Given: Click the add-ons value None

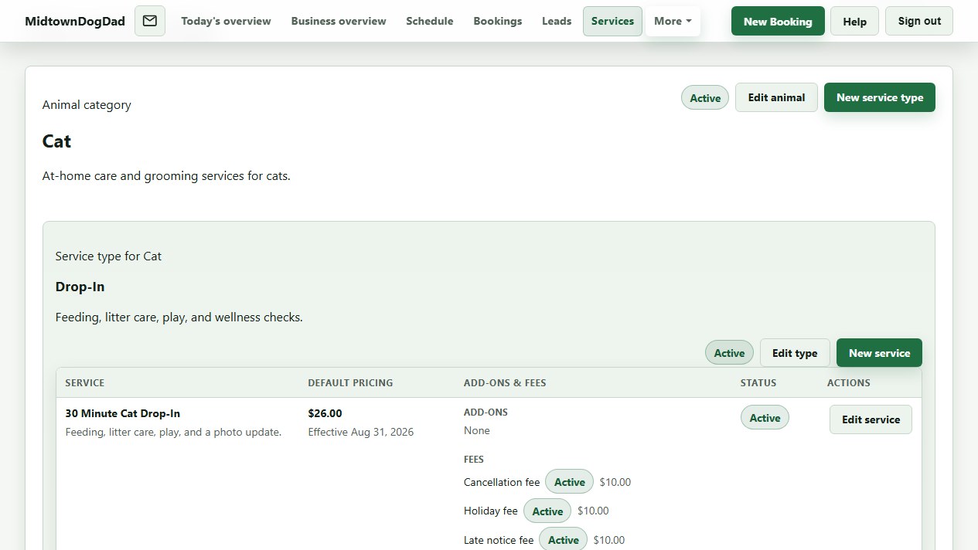Looking at the screenshot, I should coord(477,430).
